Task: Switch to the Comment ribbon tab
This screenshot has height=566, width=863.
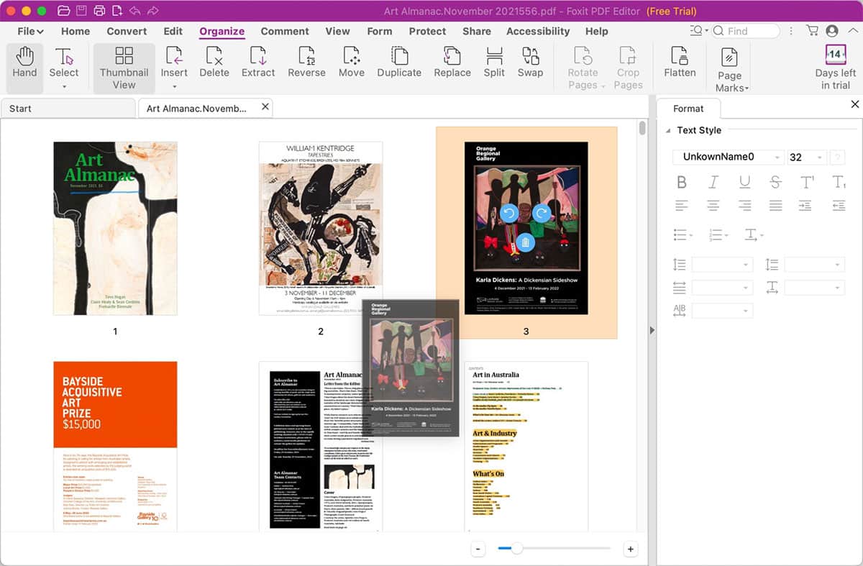Action: tap(285, 32)
